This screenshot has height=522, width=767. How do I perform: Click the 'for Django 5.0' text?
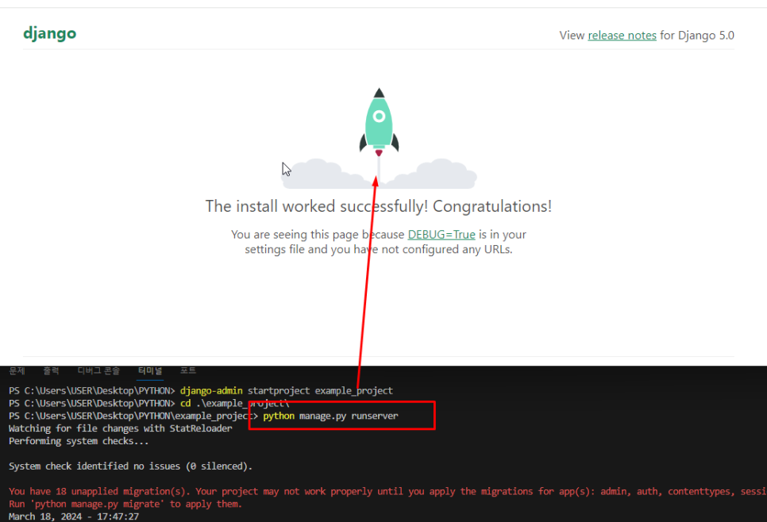pos(696,35)
